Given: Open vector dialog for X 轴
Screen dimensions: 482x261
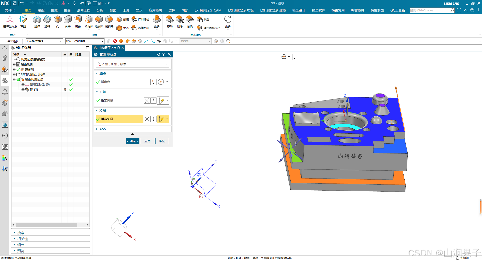Looking at the screenshot, I should click(x=153, y=119).
